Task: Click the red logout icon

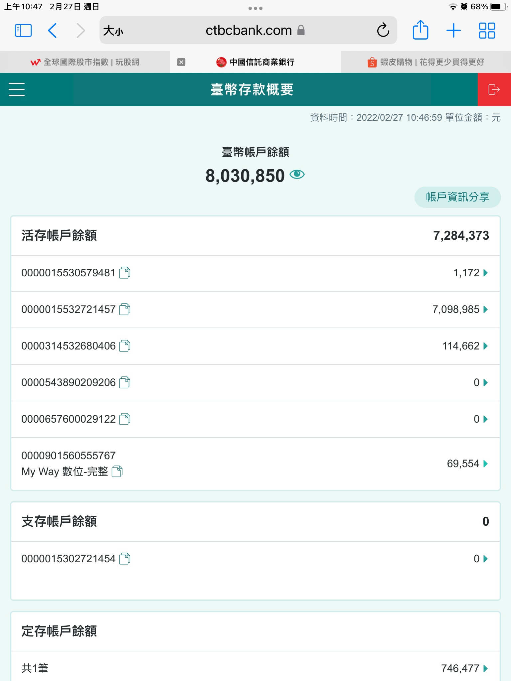Action: [494, 89]
